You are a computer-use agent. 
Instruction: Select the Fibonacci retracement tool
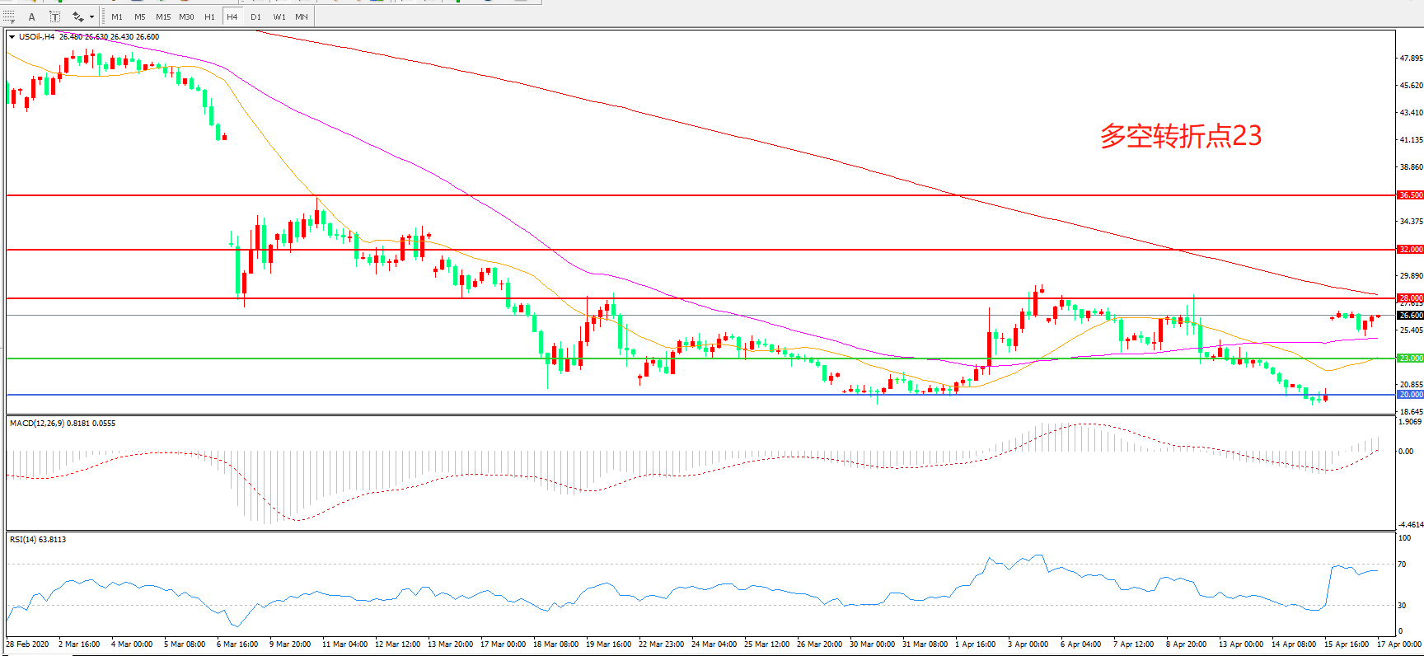[x=9, y=16]
